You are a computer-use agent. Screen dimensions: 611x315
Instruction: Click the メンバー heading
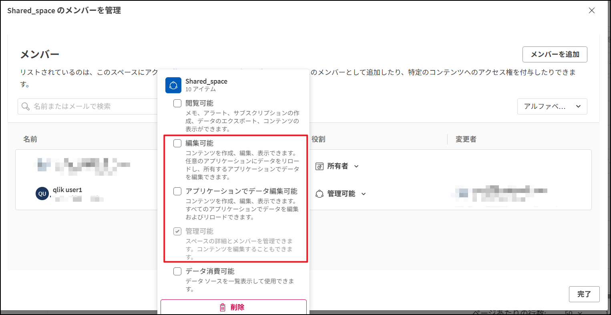(40, 54)
